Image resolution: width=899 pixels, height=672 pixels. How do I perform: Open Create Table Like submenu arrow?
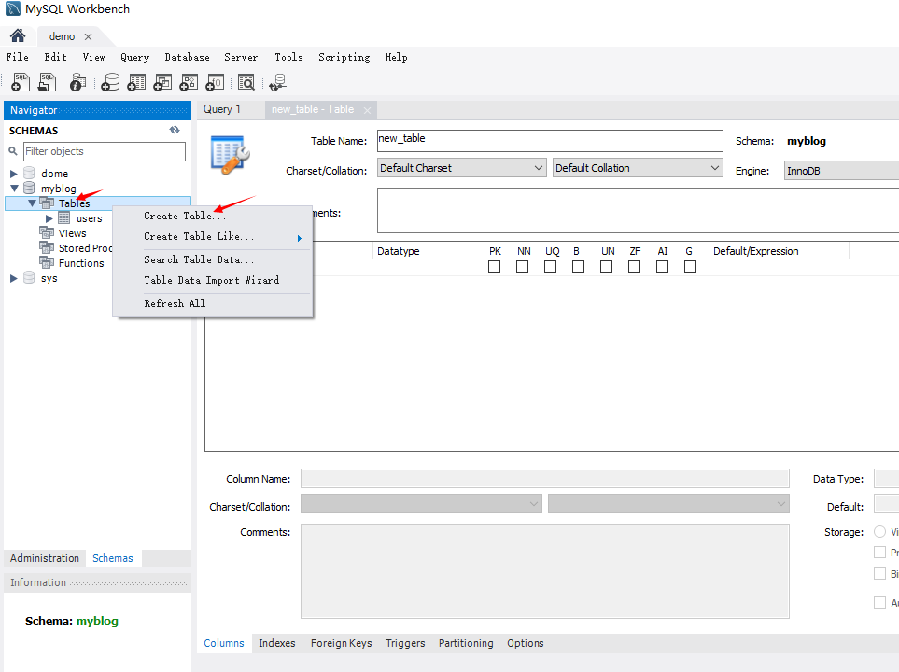tap(300, 238)
